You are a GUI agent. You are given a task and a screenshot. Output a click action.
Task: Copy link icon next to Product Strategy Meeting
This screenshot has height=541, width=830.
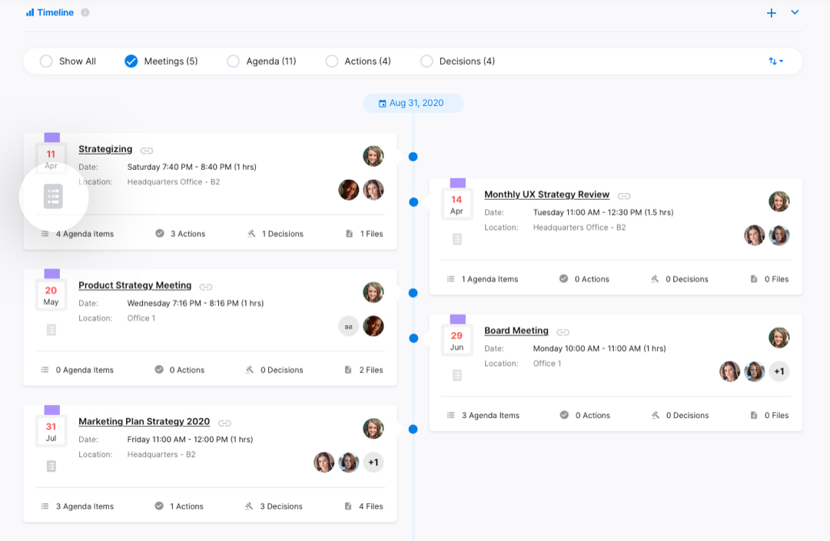click(x=206, y=287)
